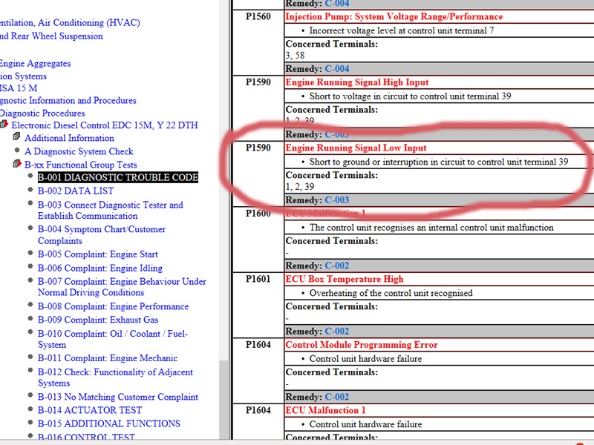Select Electronic Diesel Control EDC 15M link
This screenshot has height=445, width=594.
[105, 125]
